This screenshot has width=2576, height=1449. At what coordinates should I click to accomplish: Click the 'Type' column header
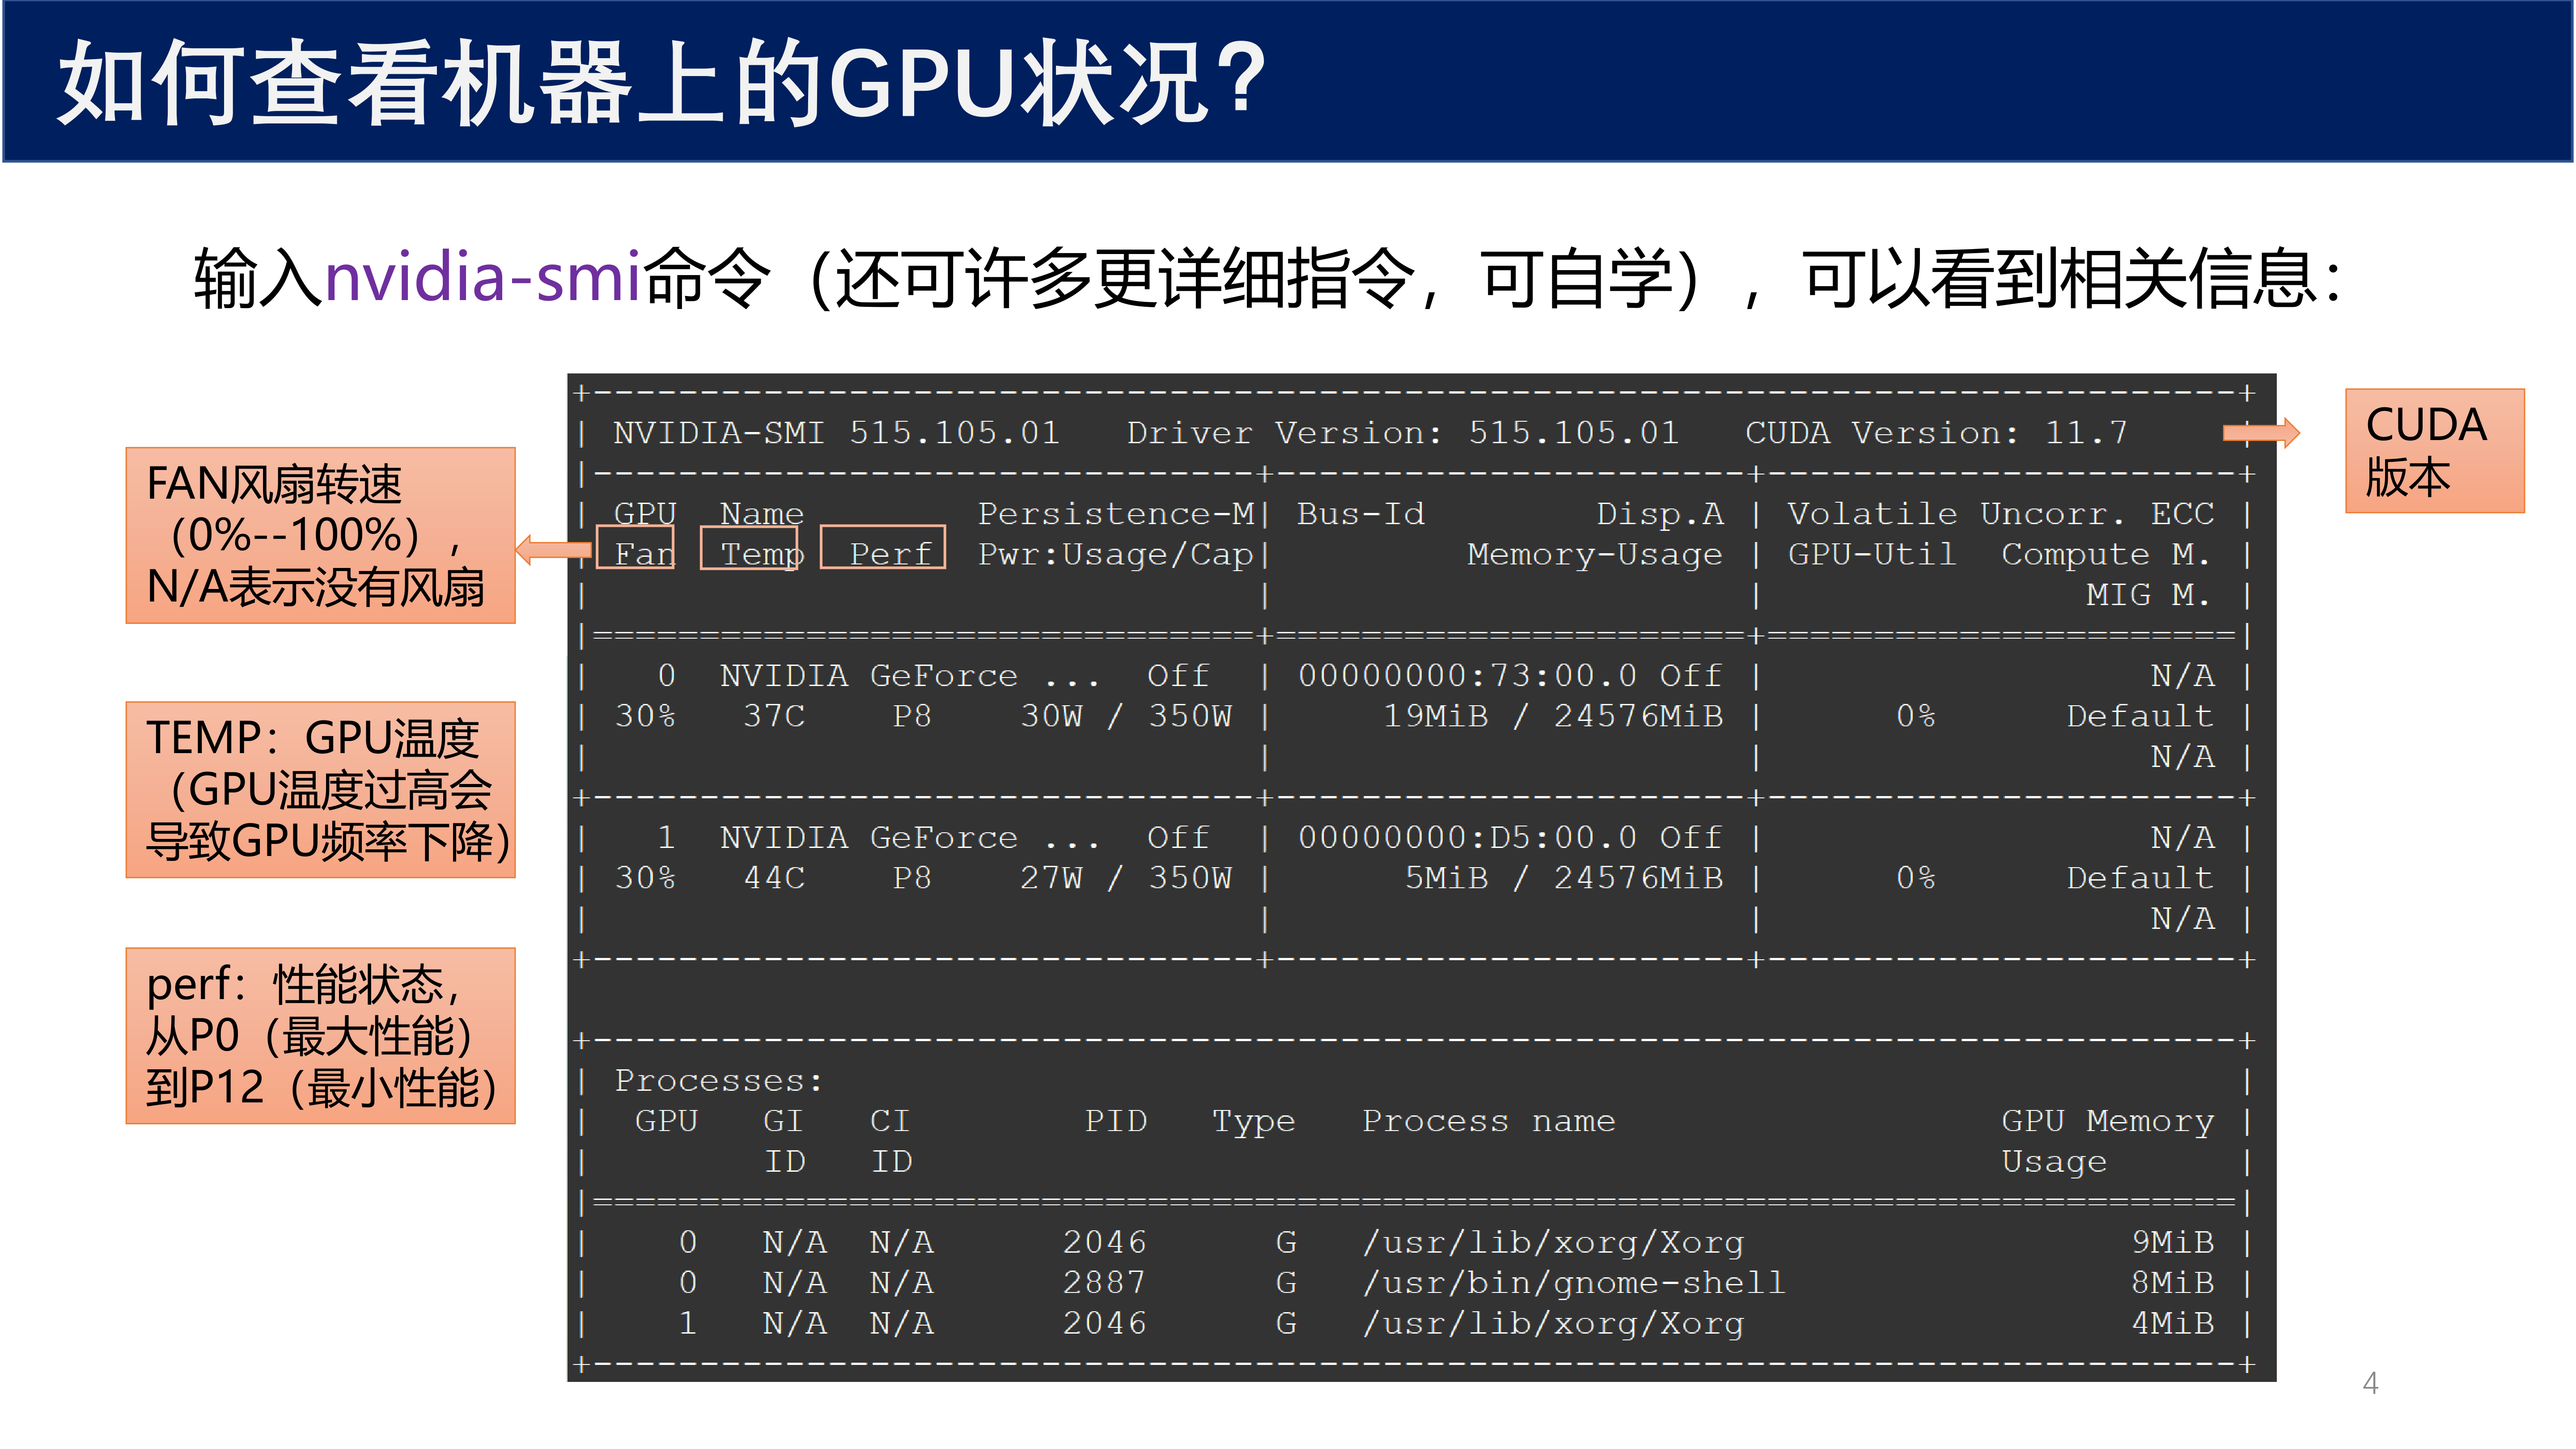pos(1254,1123)
